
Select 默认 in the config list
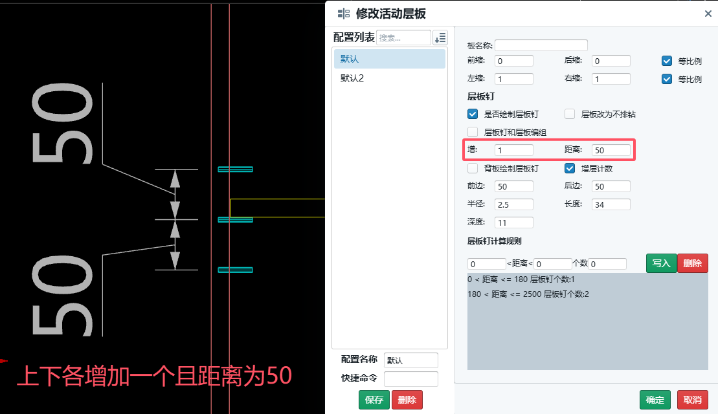pos(389,59)
